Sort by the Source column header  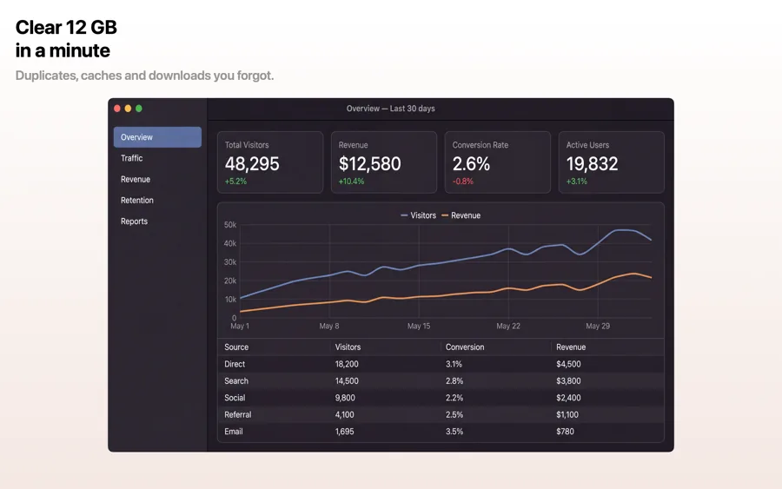pyautogui.click(x=236, y=347)
